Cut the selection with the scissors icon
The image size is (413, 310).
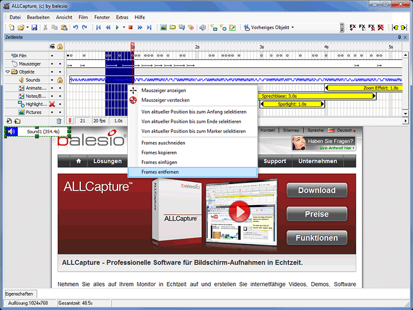45,28
